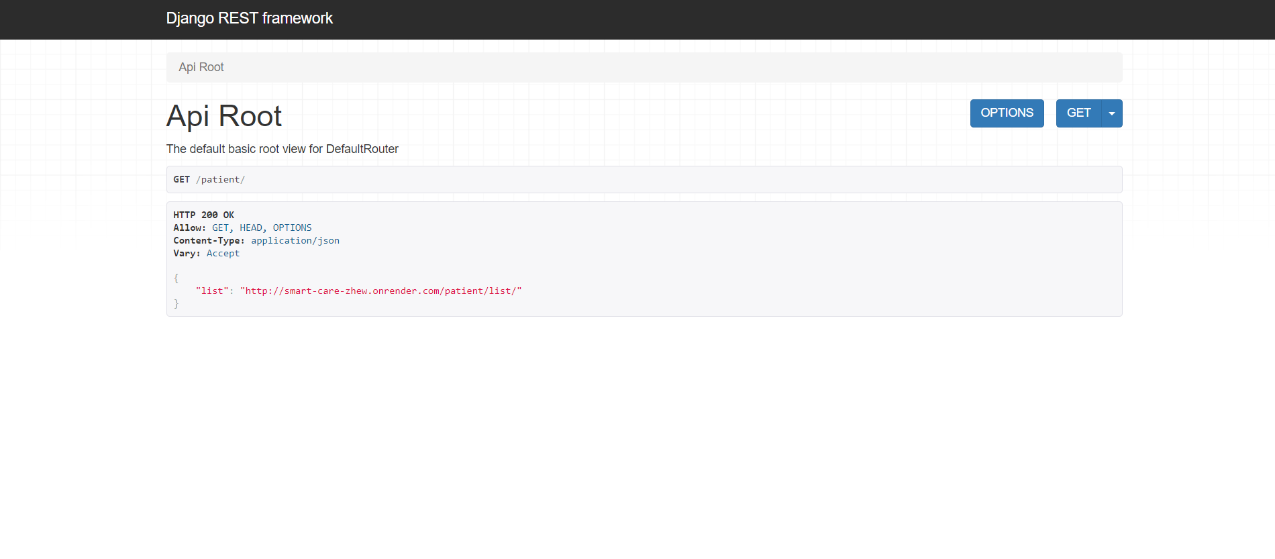Click the bold GET request method label

click(x=181, y=180)
